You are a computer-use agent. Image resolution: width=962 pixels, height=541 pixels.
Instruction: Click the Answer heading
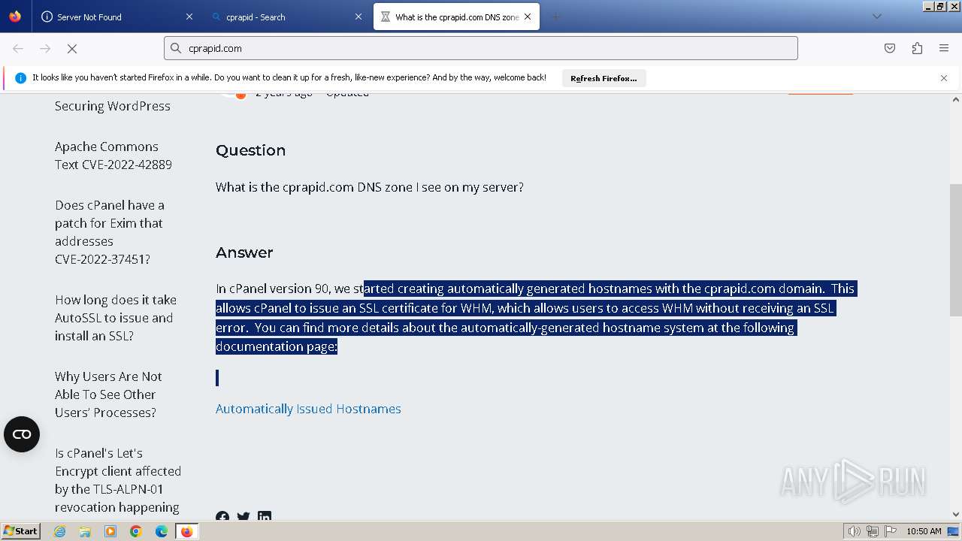click(x=244, y=252)
